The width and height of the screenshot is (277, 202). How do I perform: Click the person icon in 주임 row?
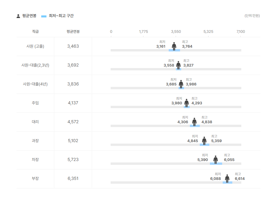click(186, 103)
